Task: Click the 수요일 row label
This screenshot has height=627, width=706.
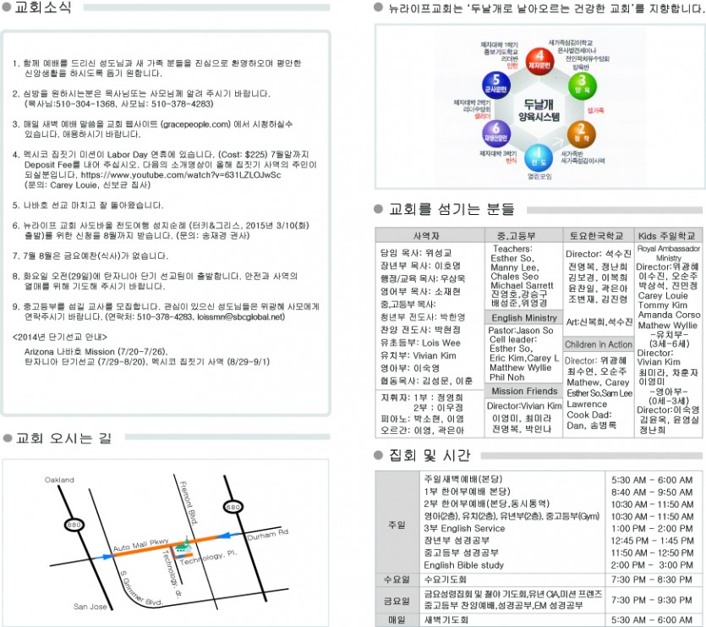Action: coord(397,580)
